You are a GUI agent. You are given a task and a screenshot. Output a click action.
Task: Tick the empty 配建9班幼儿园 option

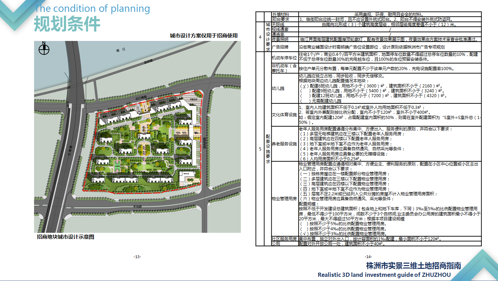(304, 91)
